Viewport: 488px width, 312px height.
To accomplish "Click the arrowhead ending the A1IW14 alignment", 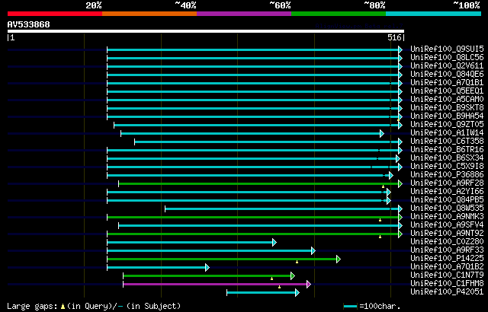I will [x=382, y=133].
